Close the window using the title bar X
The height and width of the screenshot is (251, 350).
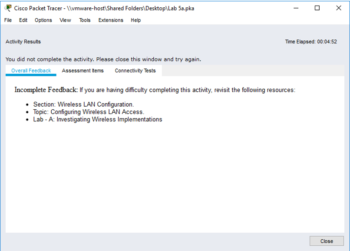coord(338,8)
